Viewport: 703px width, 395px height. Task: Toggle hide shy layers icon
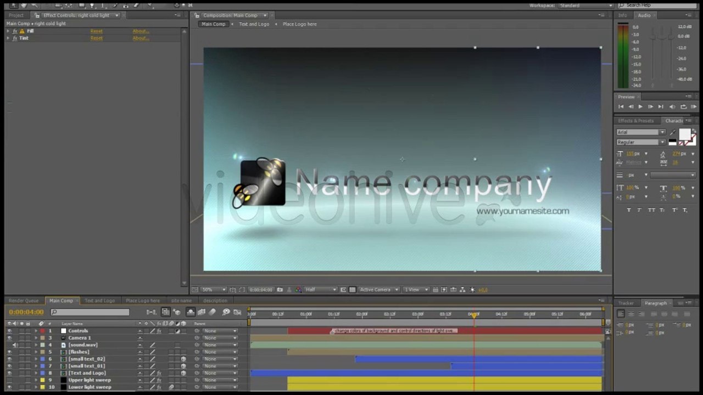click(191, 312)
